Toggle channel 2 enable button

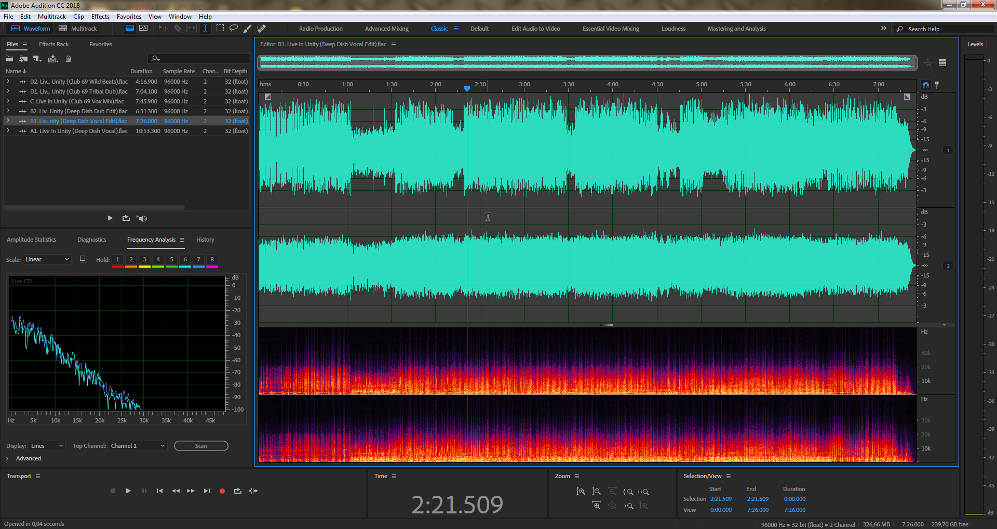(948, 266)
